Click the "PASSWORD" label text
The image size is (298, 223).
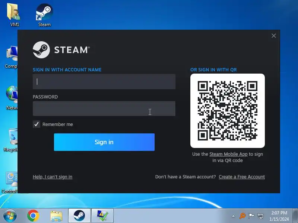coord(45,97)
